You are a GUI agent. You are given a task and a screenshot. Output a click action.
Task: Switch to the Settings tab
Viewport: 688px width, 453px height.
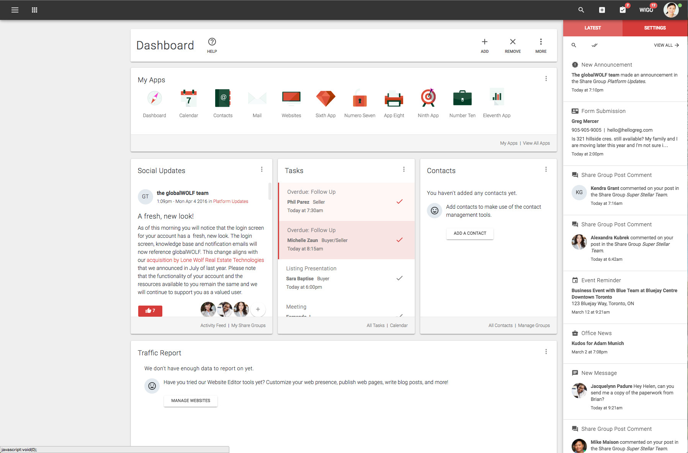(x=655, y=28)
